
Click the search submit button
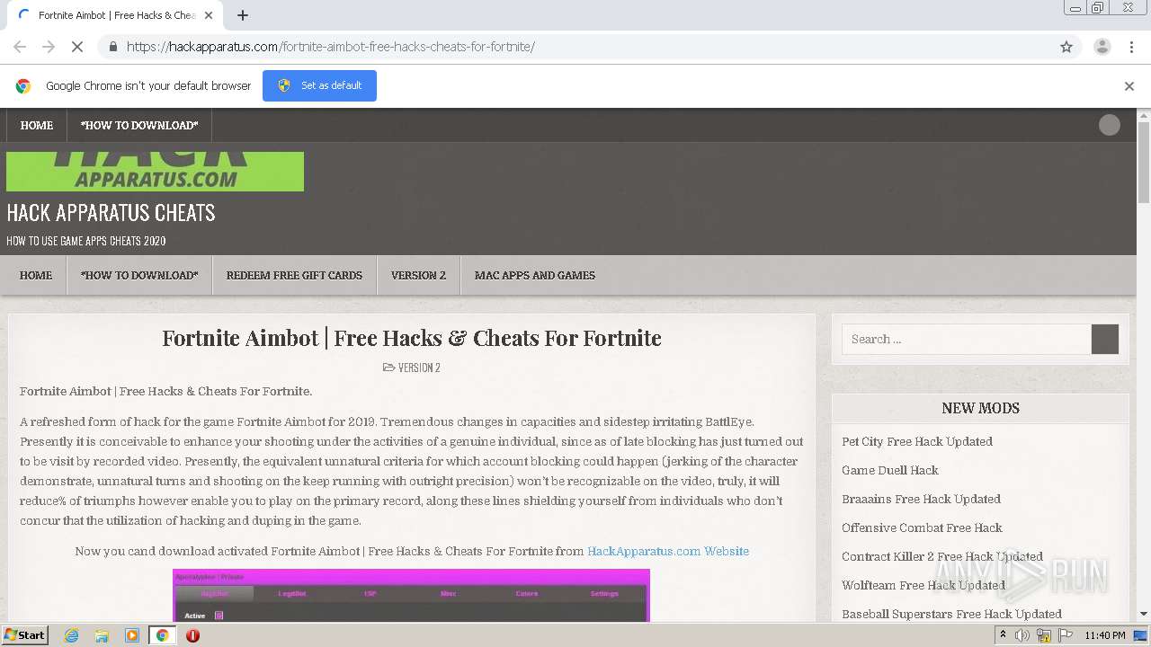(x=1105, y=339)
